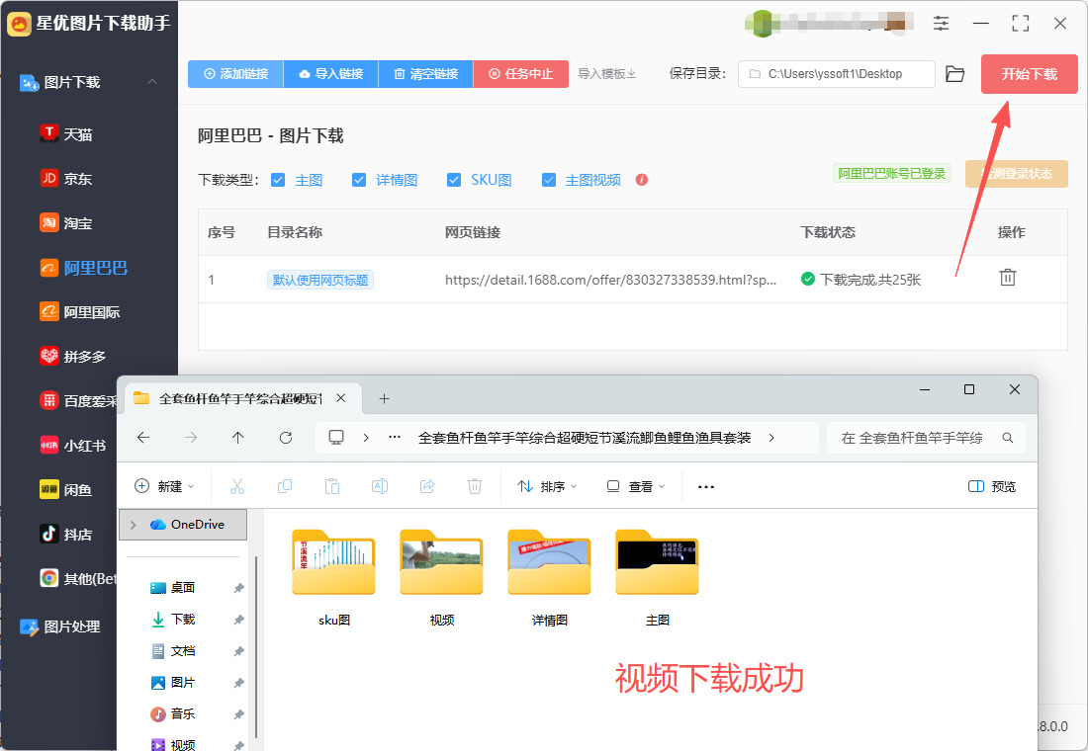
Task: Open the app settings sliders icon
Action: click(941, 23)
